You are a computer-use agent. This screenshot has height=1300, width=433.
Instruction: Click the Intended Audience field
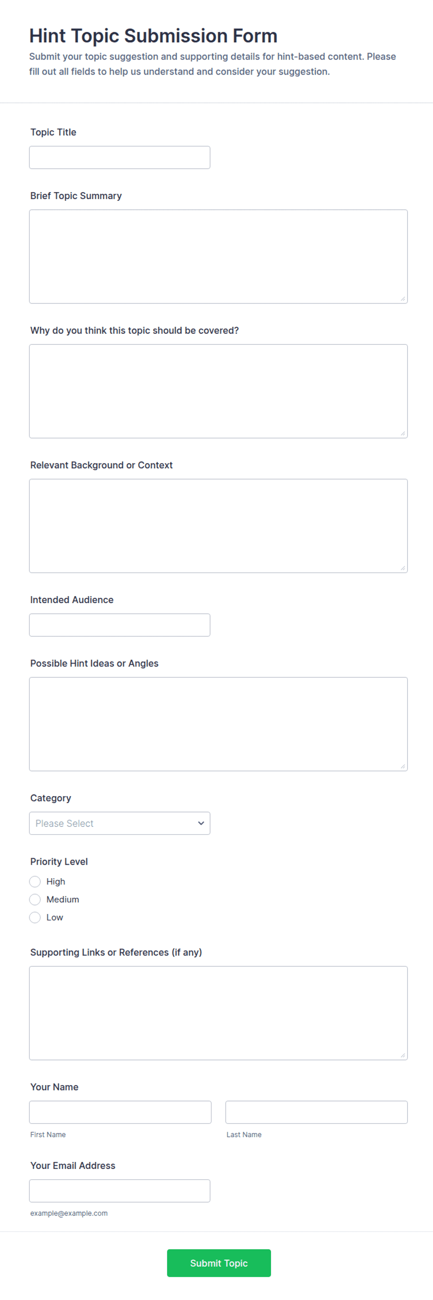120,625
